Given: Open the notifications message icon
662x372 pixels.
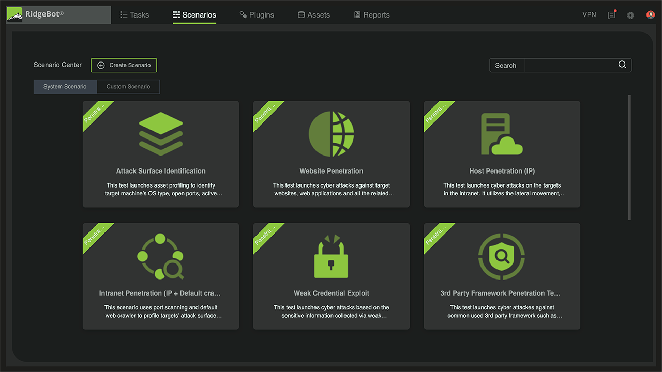Looking at the screenshot, I should [x=612, y=15].
